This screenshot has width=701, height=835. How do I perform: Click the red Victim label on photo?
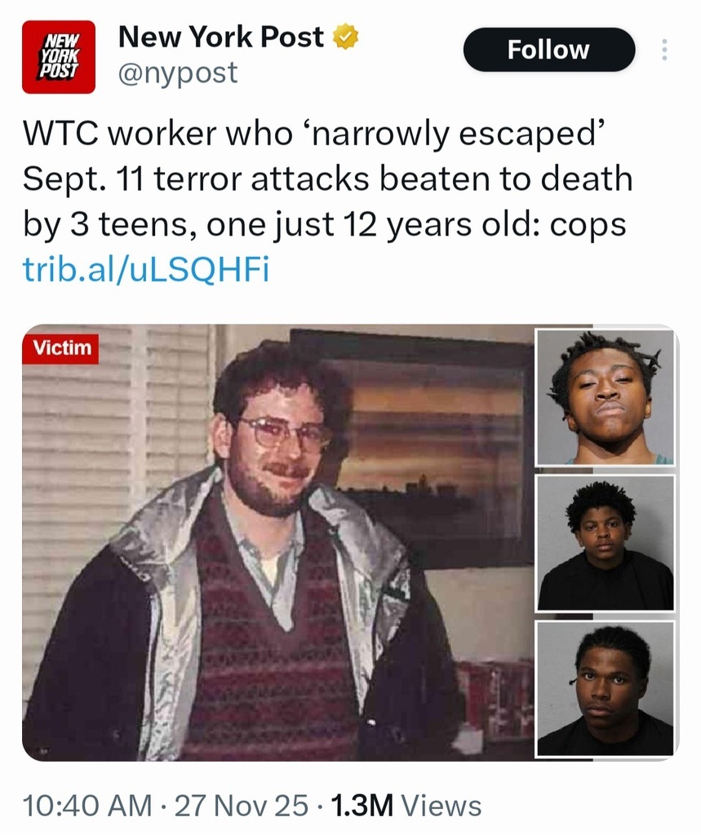pos(60,348)
